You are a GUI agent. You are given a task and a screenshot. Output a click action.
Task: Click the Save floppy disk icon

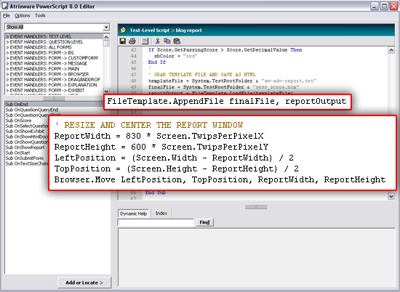tap(123, 41)
